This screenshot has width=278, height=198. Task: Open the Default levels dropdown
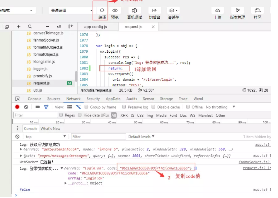pyautogui.click(x=141, y=137)
